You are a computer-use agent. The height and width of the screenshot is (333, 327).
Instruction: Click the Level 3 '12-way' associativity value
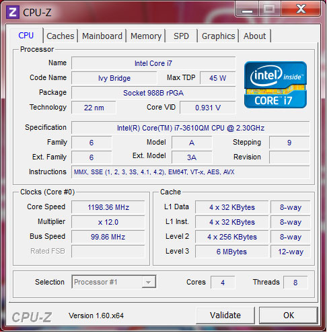point(291,252)
